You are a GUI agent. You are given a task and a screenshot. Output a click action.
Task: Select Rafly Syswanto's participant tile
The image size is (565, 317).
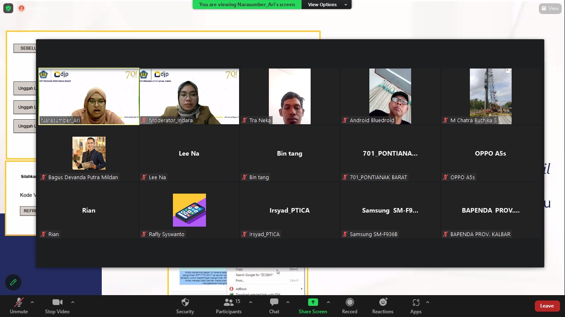pos(189,210)
